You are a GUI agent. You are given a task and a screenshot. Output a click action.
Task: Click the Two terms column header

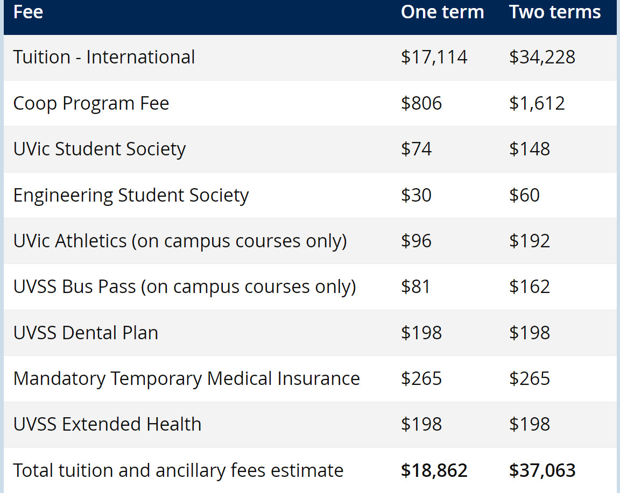coord(554,12)
